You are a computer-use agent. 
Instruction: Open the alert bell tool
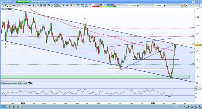coord(10,6)
